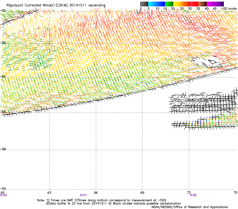
Task: Click the '-54' latitude label
Action: pyautogui.click(x=3, y=76)
